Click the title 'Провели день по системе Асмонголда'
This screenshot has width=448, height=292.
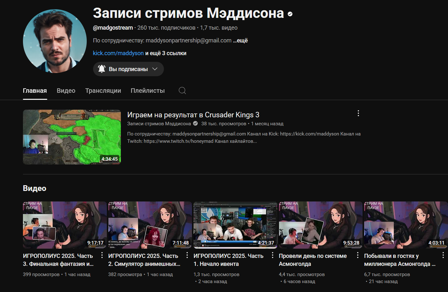click(313, 260)
